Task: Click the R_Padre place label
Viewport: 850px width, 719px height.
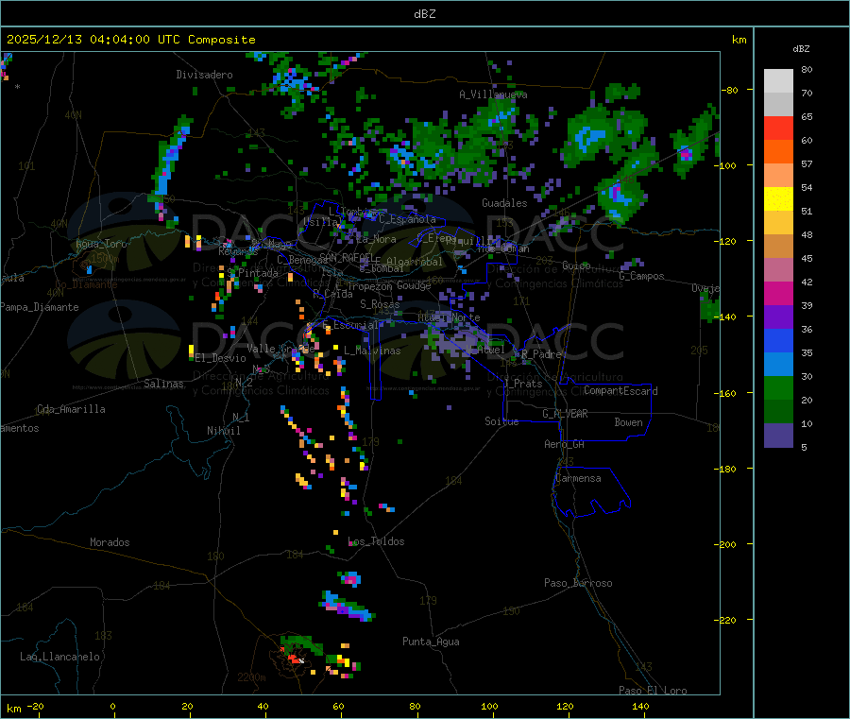Action: [541, 354]
